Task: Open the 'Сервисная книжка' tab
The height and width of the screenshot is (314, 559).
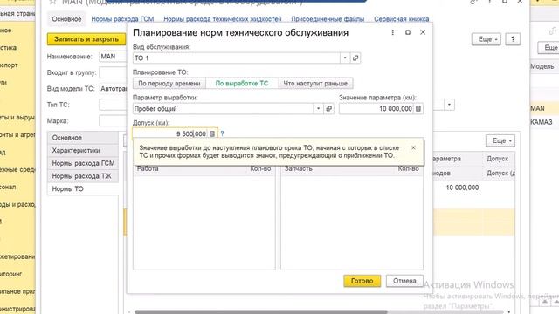Action: (x=402, y=19)
